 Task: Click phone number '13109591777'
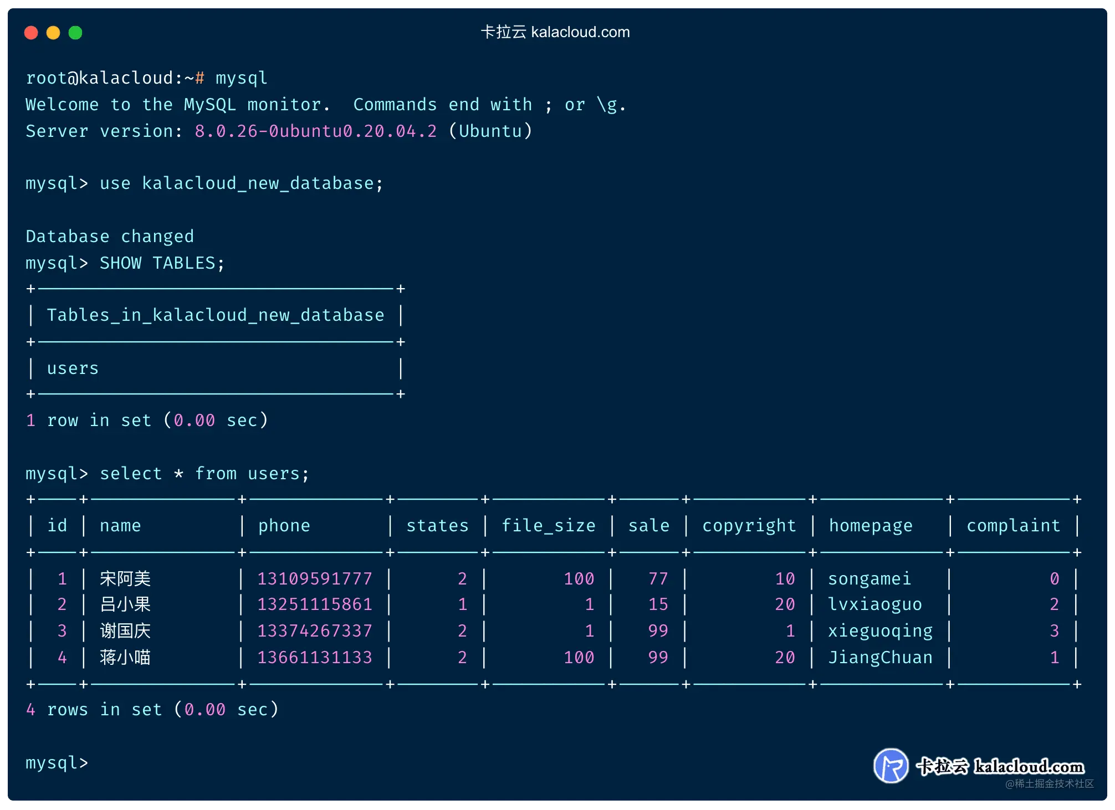(x=315, y=579)
